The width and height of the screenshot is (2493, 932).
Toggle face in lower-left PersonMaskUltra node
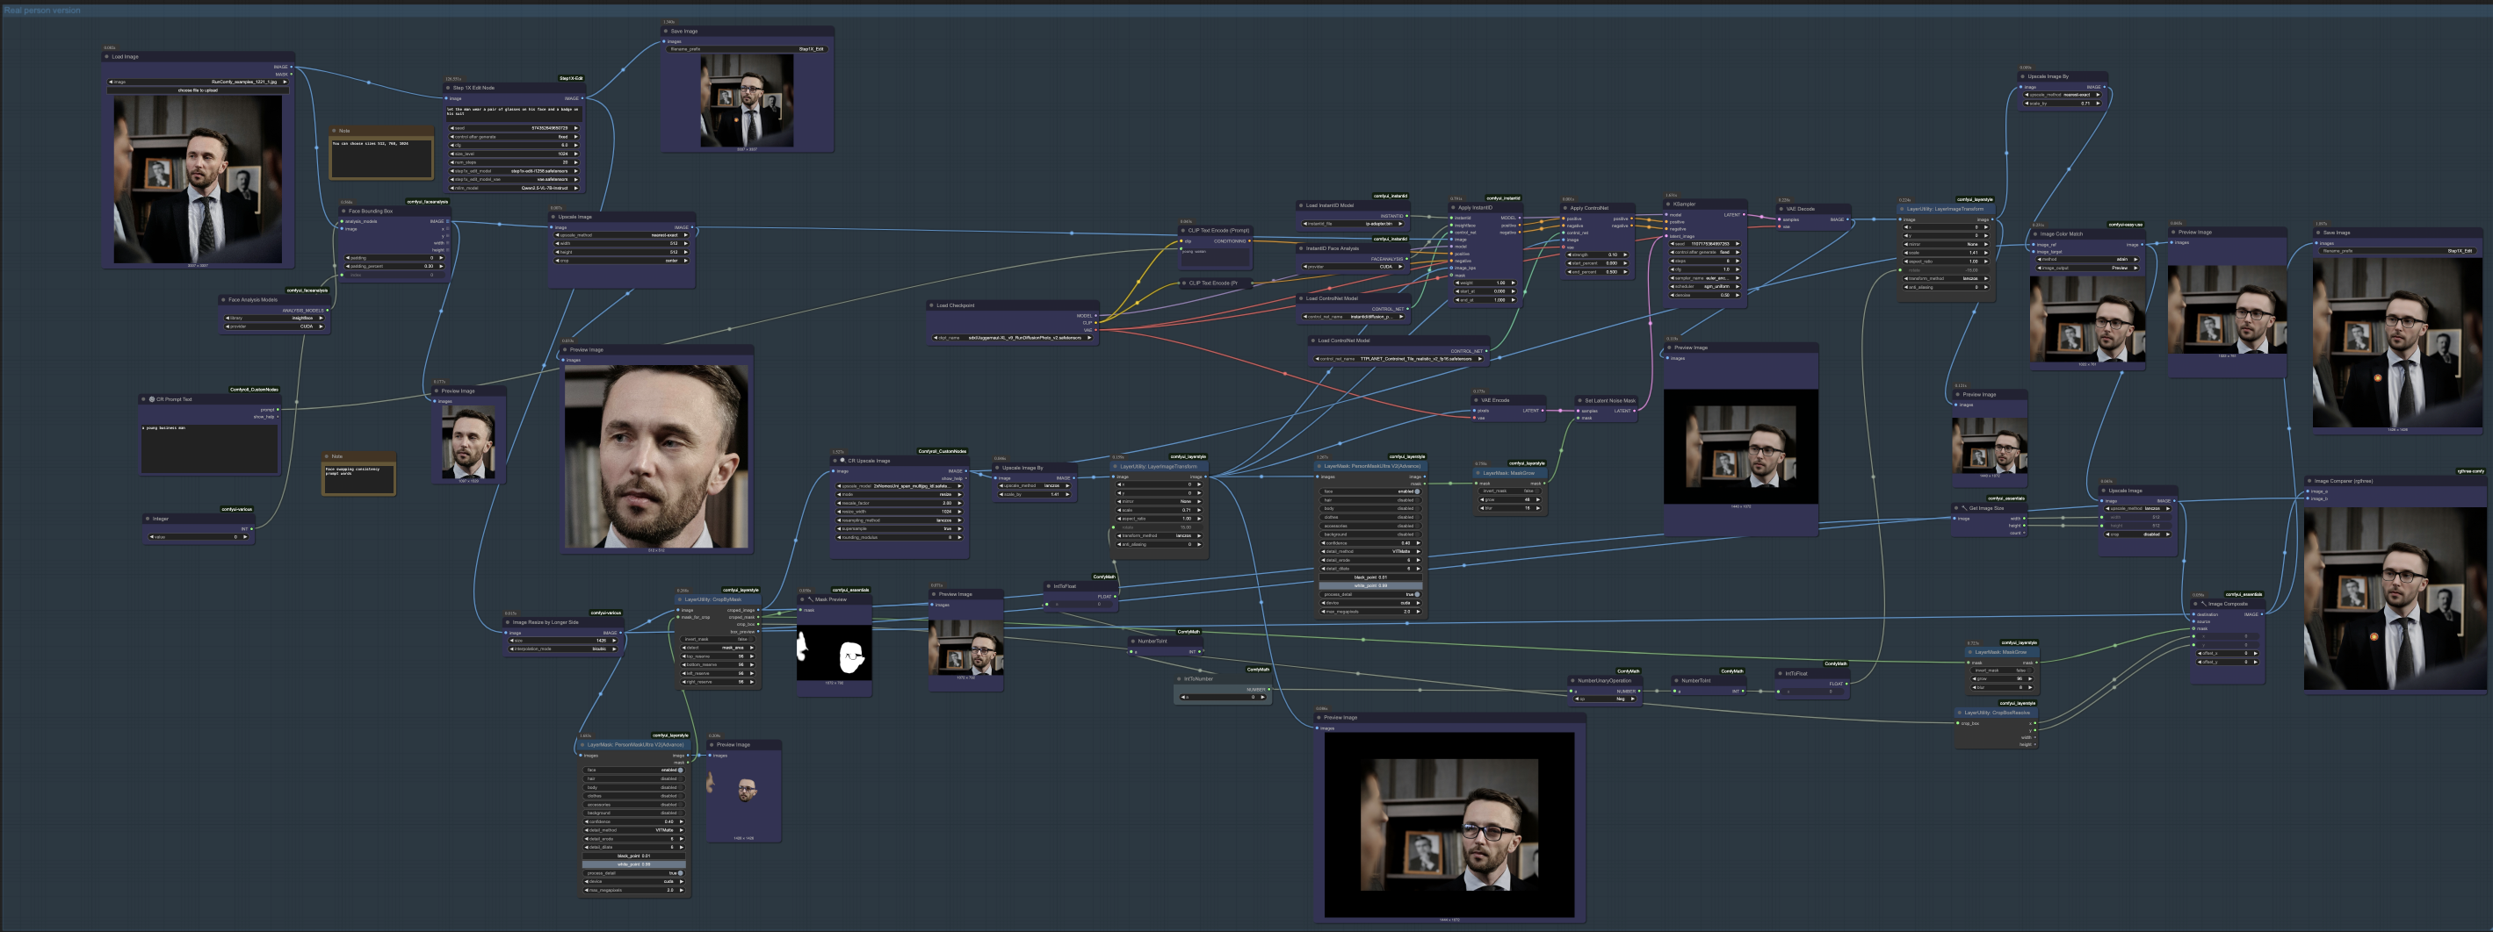click(634, 771)
